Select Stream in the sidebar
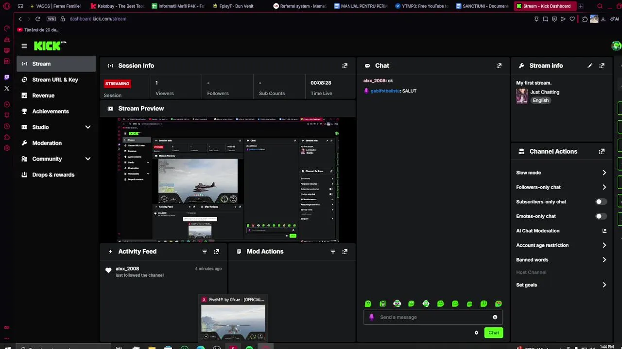 [x=56, y=63]
